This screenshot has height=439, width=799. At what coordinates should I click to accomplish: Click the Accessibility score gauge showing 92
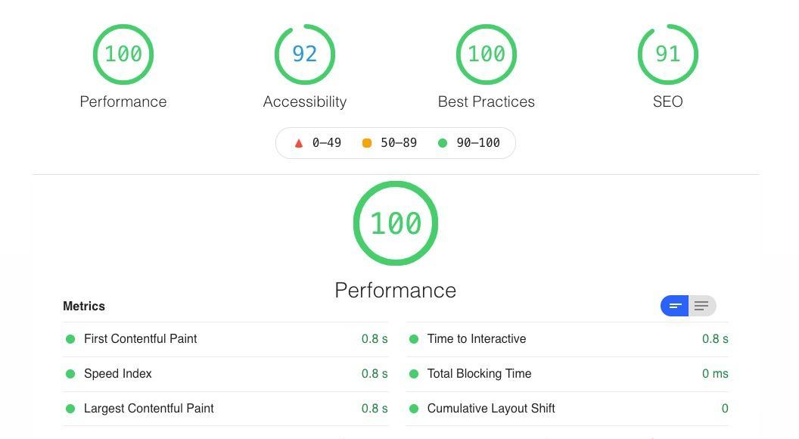[305, 54]
